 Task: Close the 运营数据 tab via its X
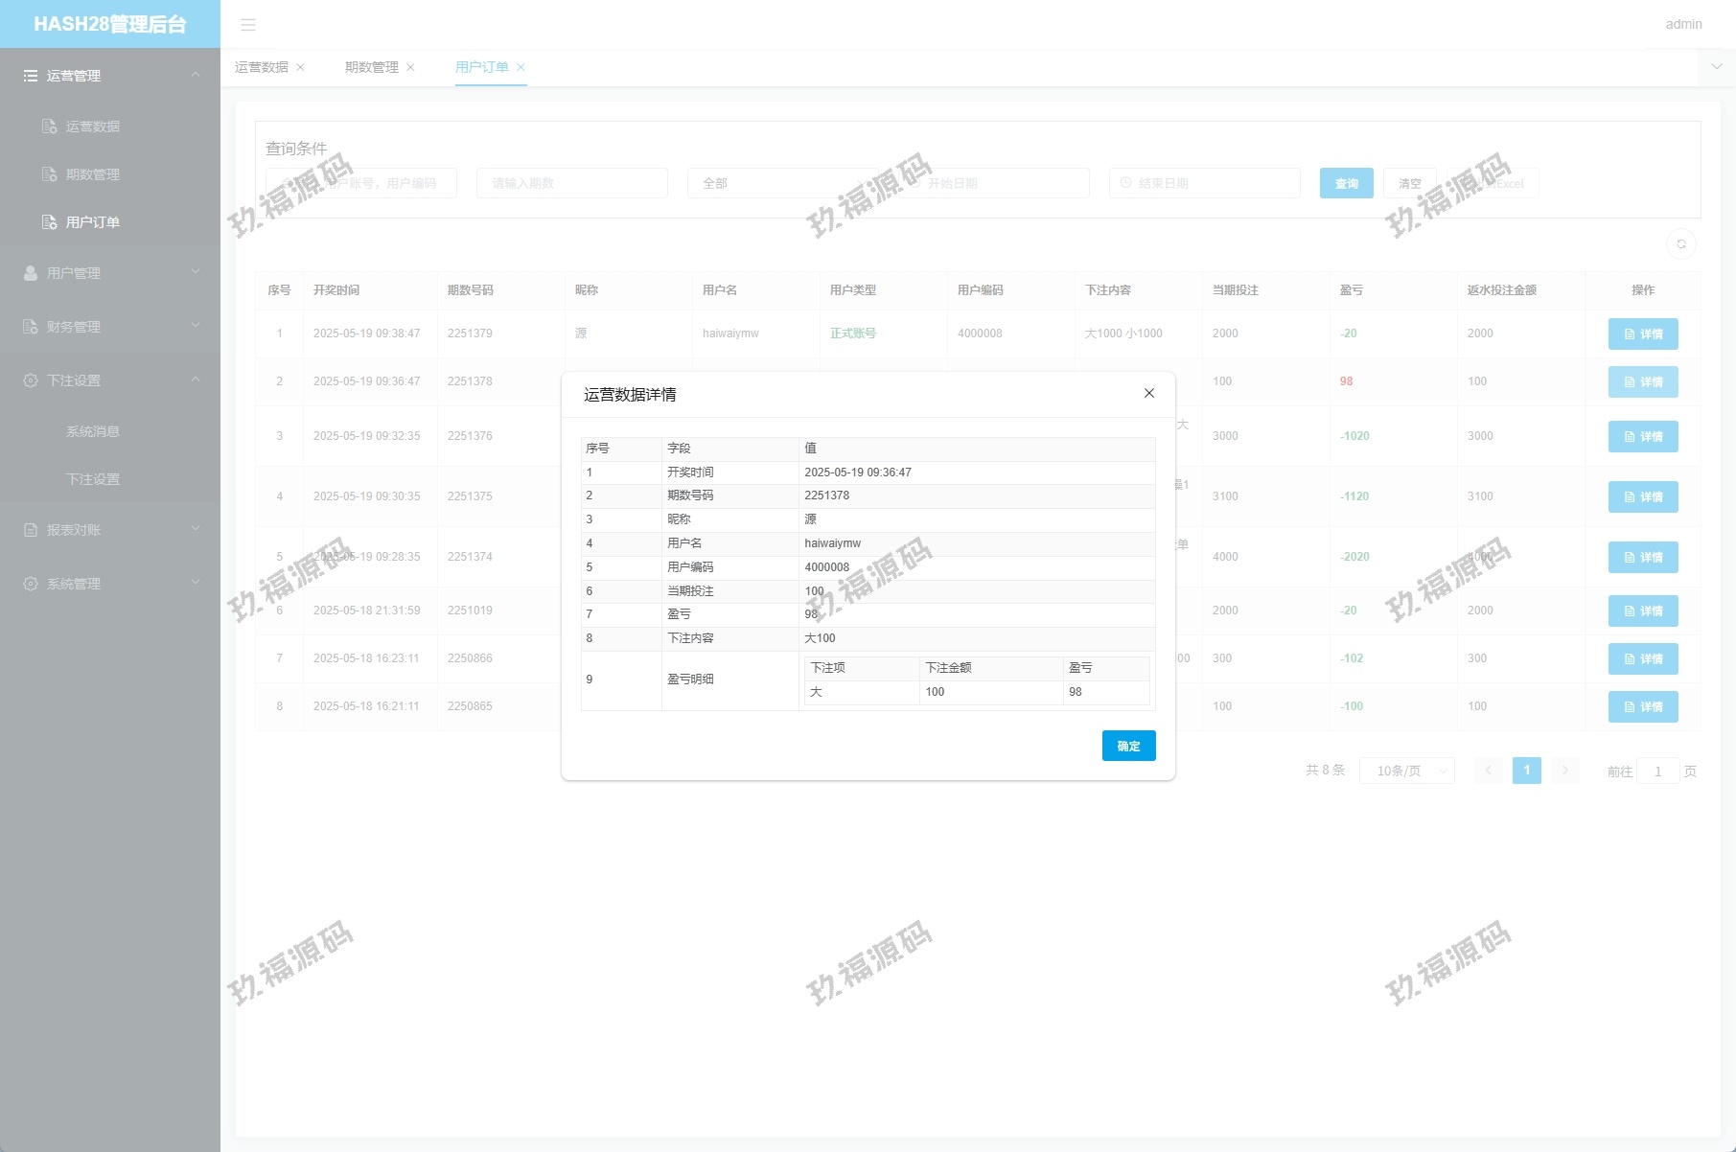[x=300, y=67]
